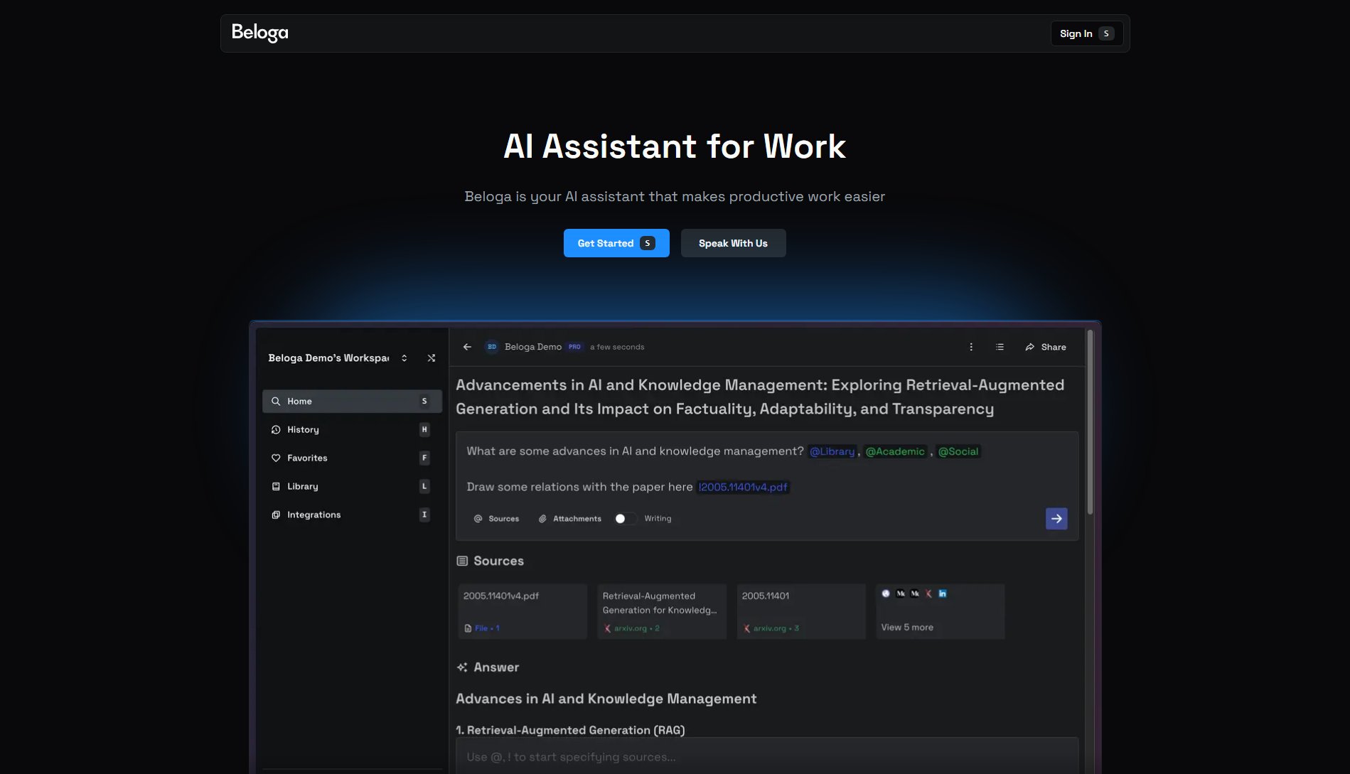Viewport: 1350px width, 774px height.
Task: Click the back arrow icon
Action: [467, 347]
